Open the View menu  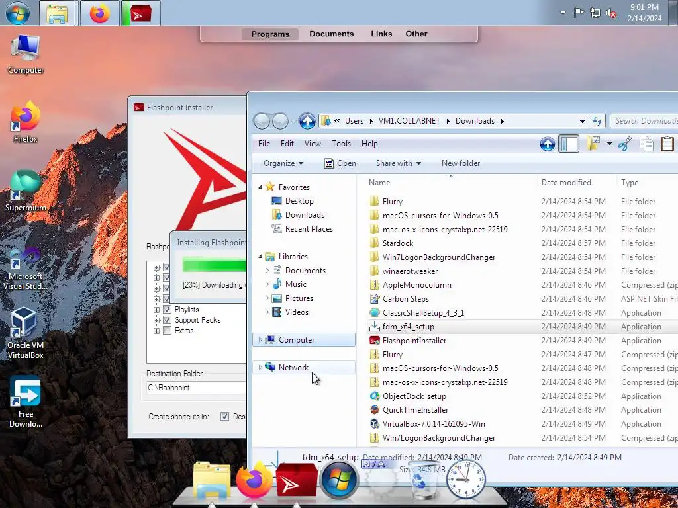(x=313, y=144)
